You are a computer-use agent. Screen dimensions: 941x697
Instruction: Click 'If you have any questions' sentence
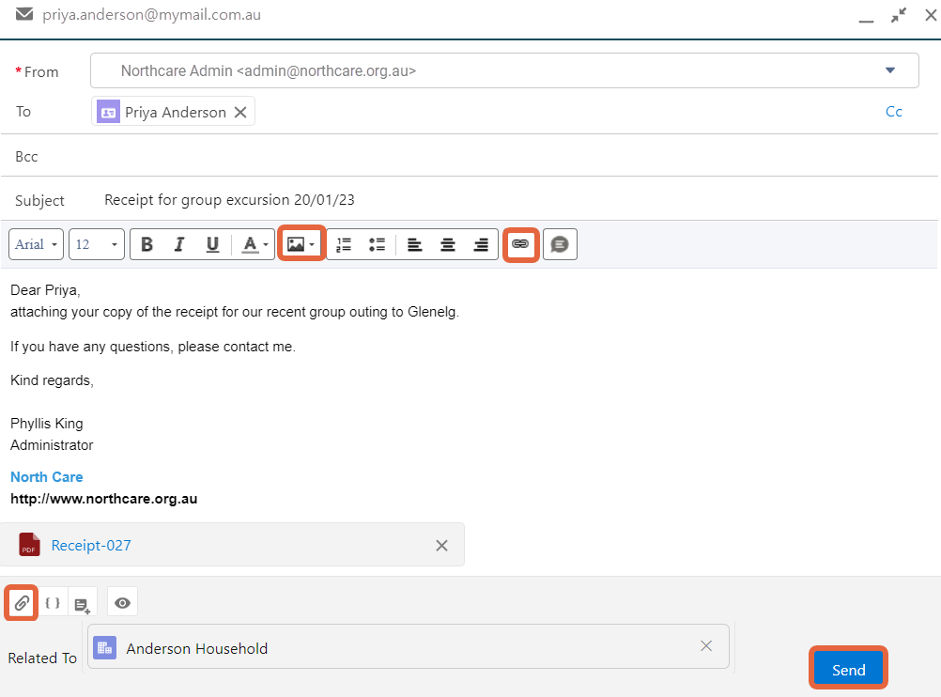tap(153, 347)
